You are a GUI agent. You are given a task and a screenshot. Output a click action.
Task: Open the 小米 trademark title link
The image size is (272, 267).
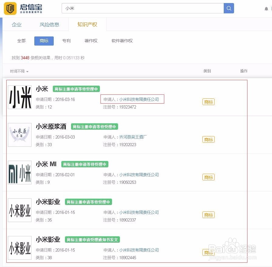42,89
